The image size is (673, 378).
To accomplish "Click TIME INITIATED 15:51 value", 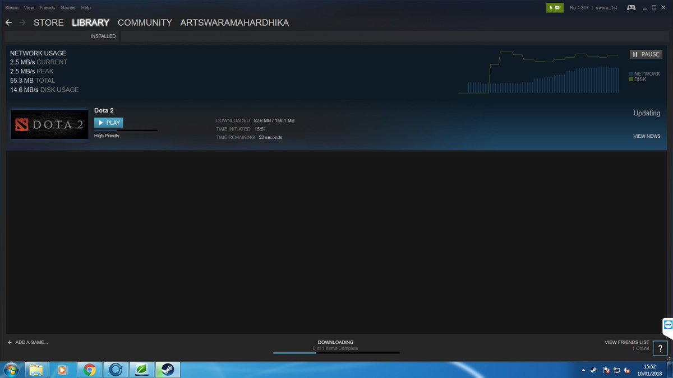I will pos(260,129).
